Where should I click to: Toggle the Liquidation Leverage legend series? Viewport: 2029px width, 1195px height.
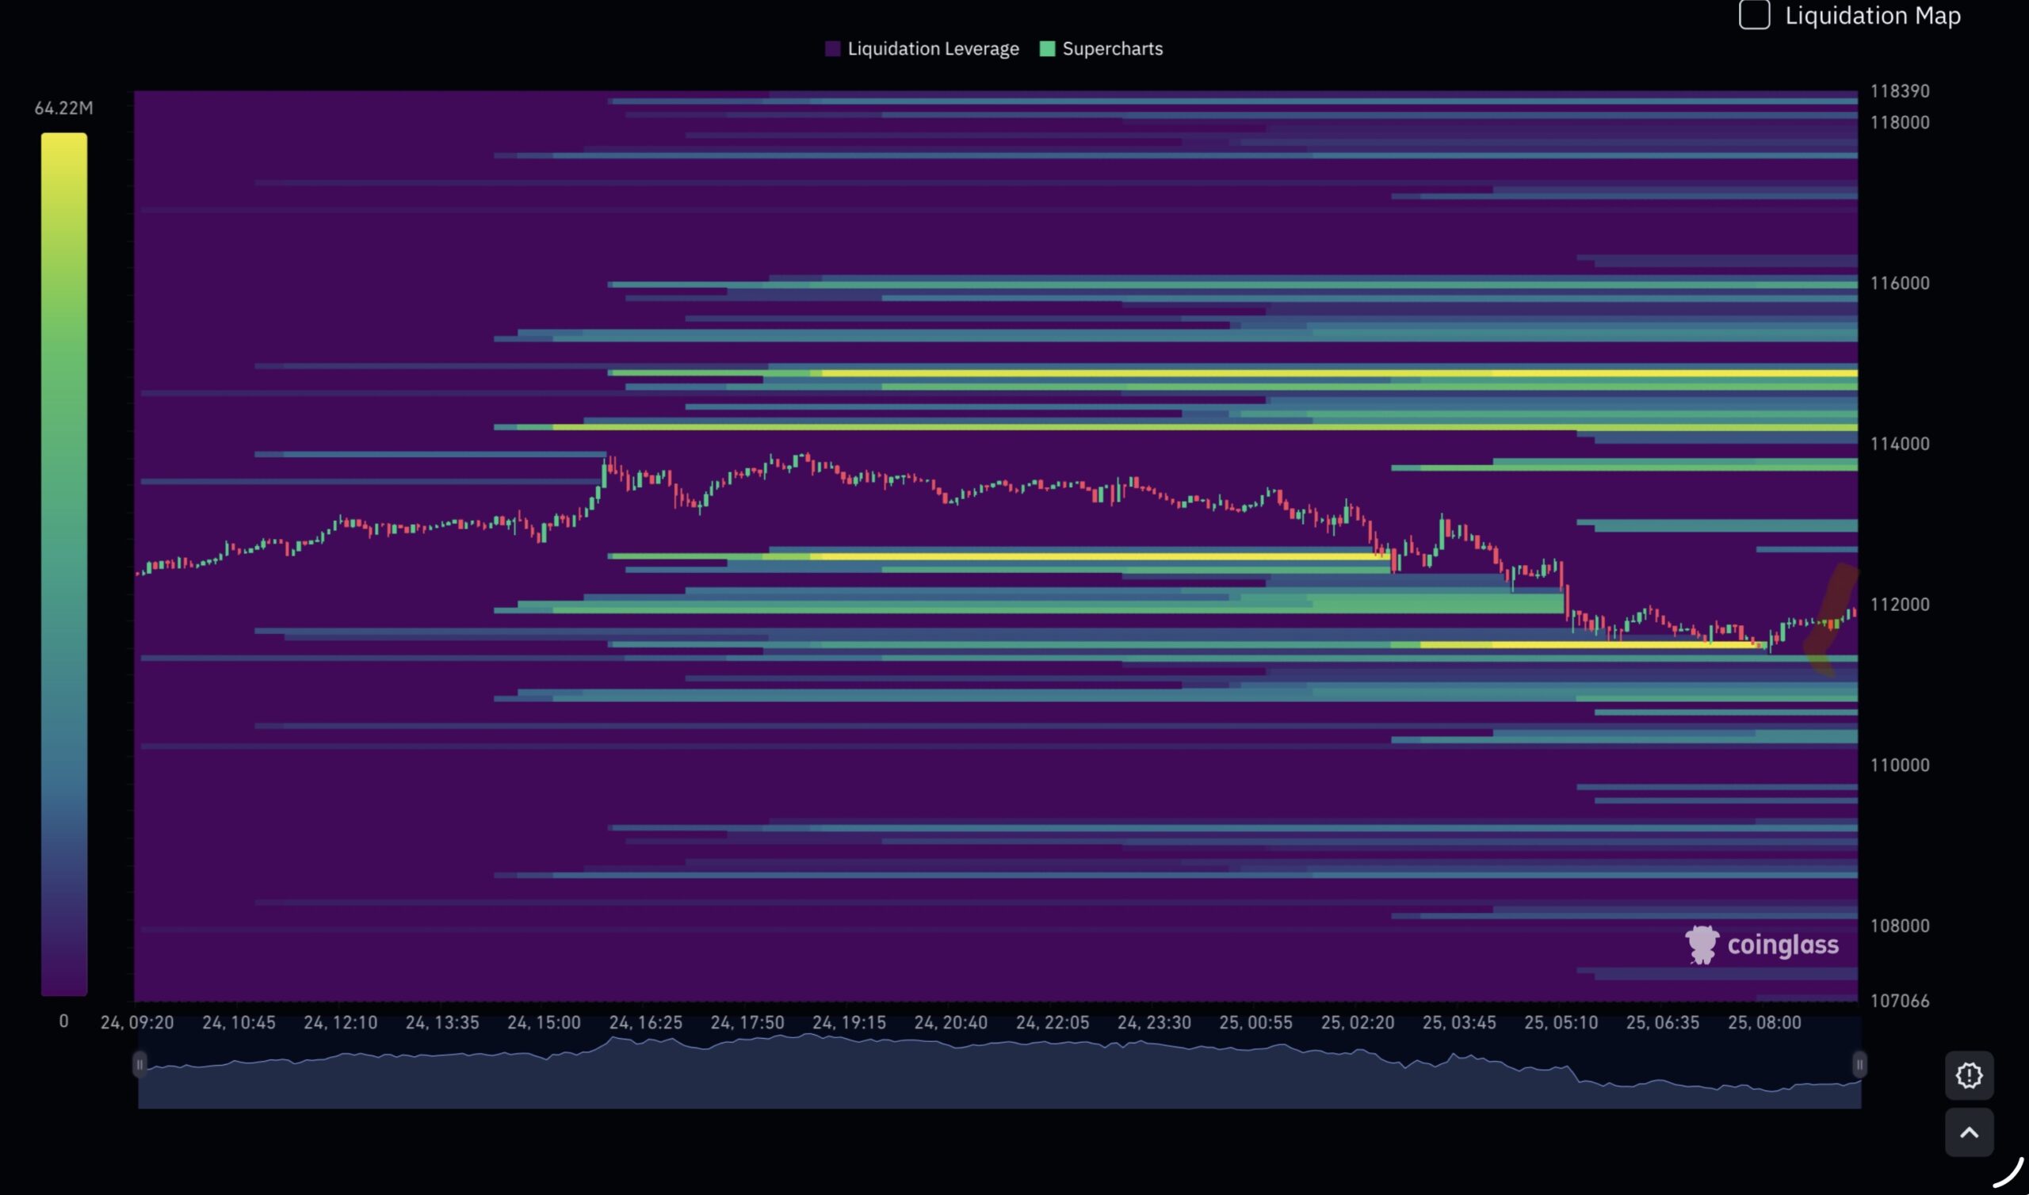coord(922,49)
